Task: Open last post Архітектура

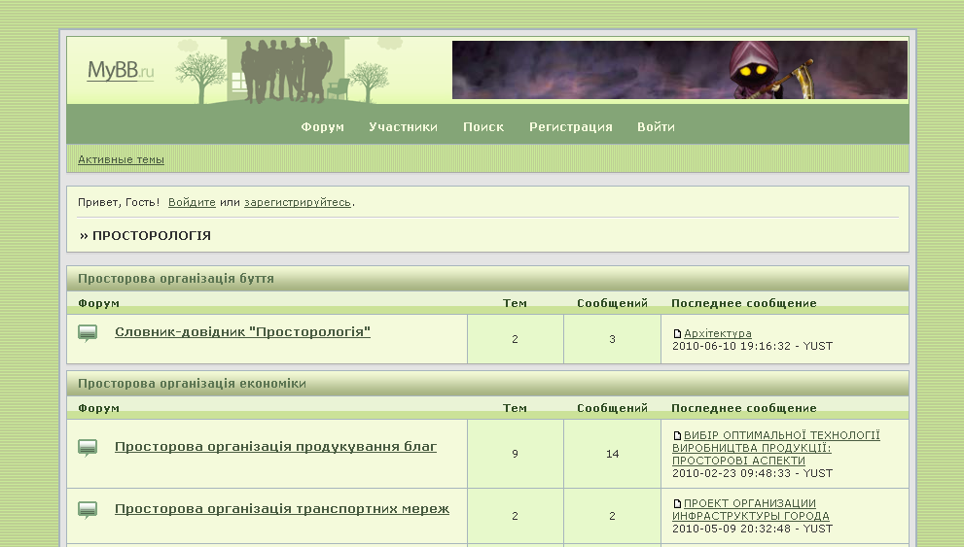Action: (718, 333)
